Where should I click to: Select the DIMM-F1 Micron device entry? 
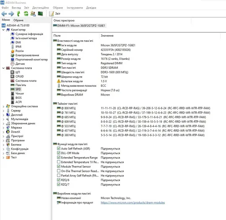pos(79,26)
